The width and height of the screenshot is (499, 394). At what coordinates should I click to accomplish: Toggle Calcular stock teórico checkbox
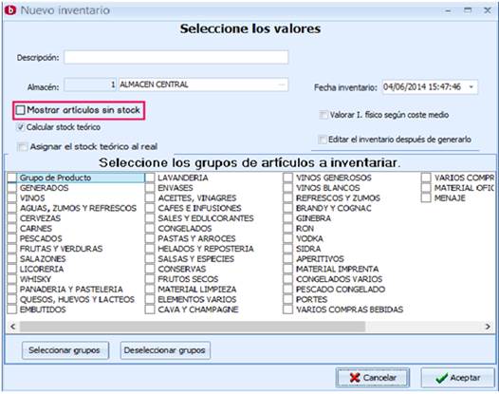coord(21,127)
